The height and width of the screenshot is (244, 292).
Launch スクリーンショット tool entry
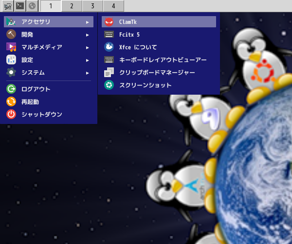pyautogui.click(x=159, y=85)
